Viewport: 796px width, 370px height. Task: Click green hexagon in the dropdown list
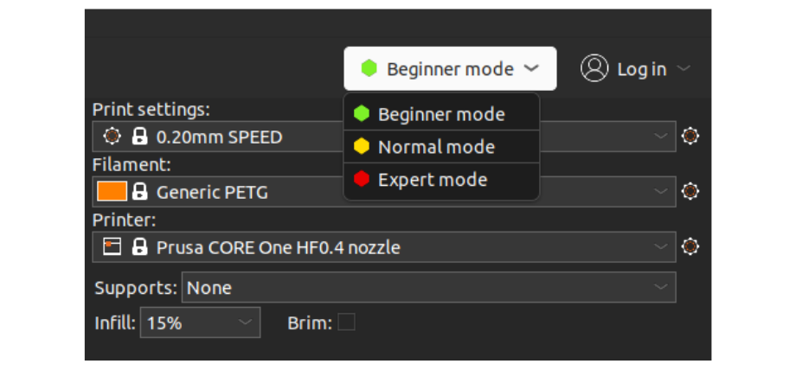click(362, 114)
